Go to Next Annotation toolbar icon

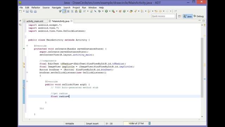pos(142,11)
